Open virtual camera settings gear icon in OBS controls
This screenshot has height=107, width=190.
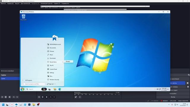[188, 87]
